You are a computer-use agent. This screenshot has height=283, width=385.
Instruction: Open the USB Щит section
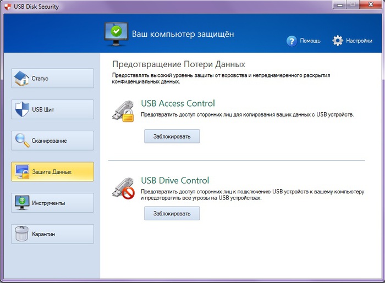52,109
